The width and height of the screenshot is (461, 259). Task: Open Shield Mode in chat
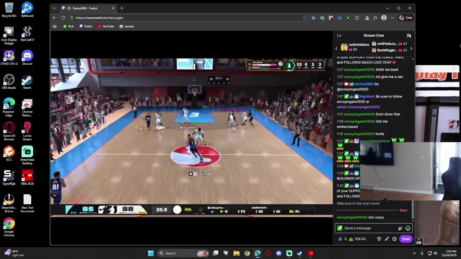pos(379,239)
